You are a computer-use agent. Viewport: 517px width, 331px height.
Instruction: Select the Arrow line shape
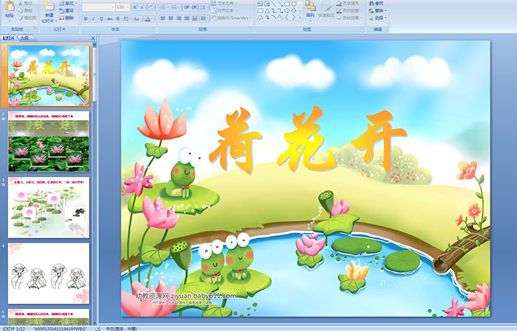(281, 4)
